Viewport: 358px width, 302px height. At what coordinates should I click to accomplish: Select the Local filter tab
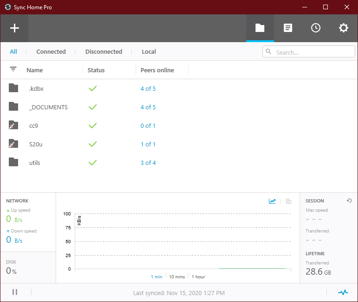[x=149, y=52]
